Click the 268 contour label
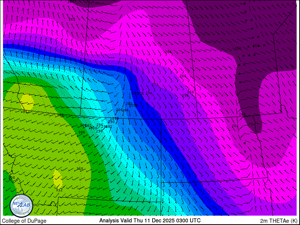 [190, 92]
